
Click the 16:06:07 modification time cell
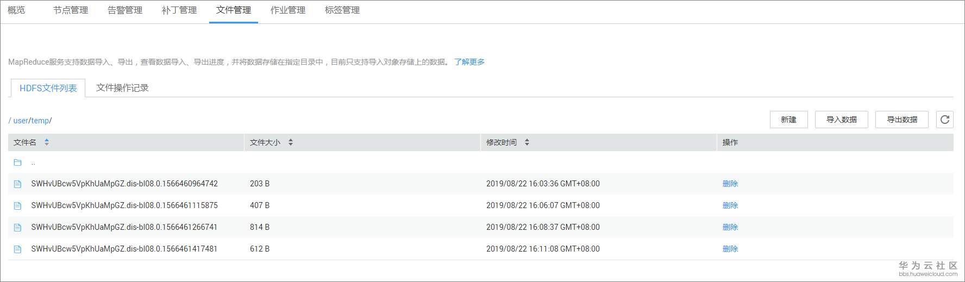[x=543, y=205]
